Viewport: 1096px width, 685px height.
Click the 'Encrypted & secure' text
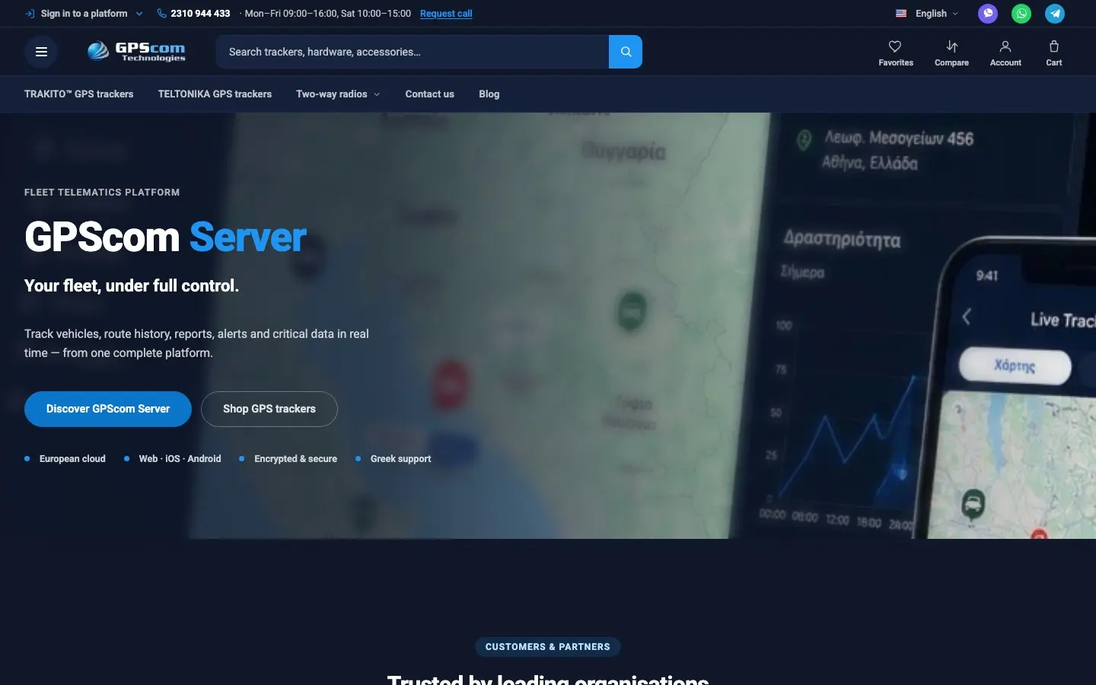click(x=295, y=459)
